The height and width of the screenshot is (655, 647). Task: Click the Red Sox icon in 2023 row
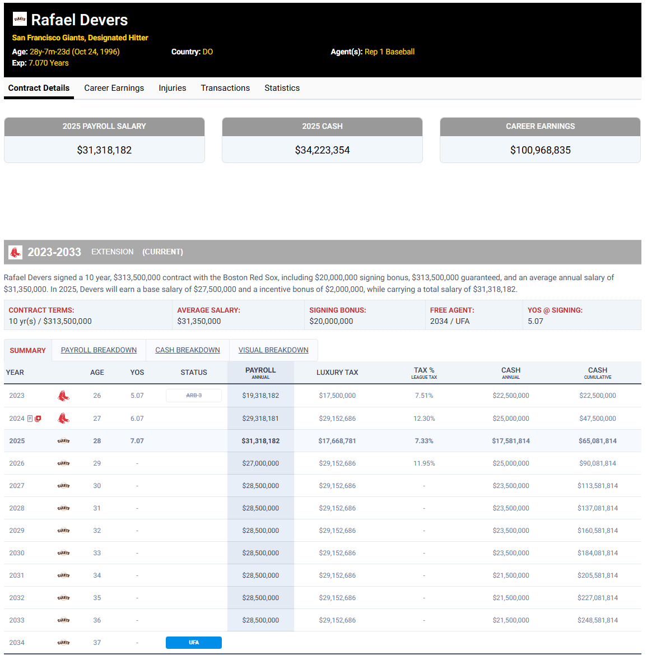tap(63, 396)
